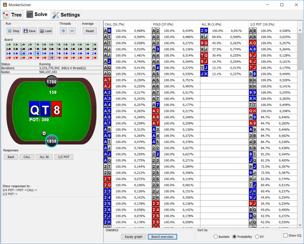Click the 2 of spades board card

[x=94, y=49]
